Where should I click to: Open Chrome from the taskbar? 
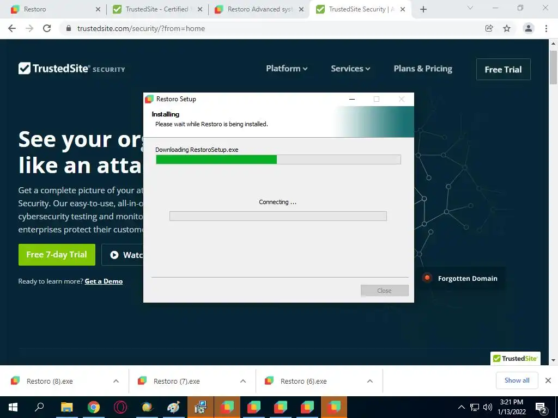pyautogui.click(x=94, y=407)
